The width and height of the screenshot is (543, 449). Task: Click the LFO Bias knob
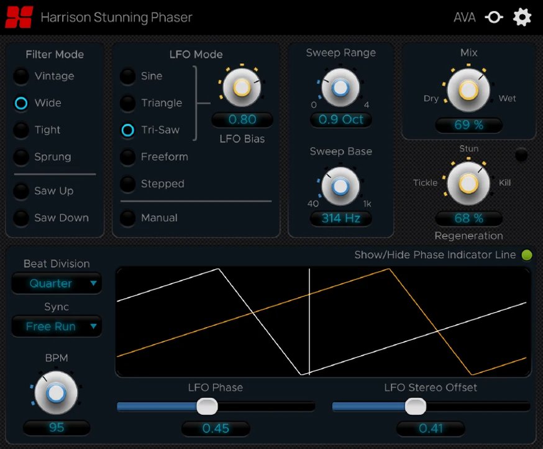click(x=242, y=88)
